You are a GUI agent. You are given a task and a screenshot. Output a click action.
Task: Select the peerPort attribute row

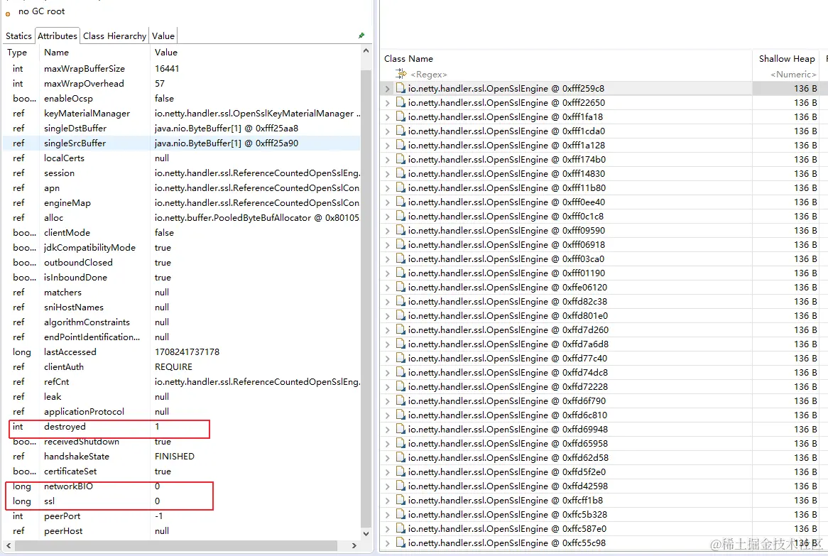coord(182,516)
